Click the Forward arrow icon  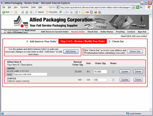tap(16, 12)
